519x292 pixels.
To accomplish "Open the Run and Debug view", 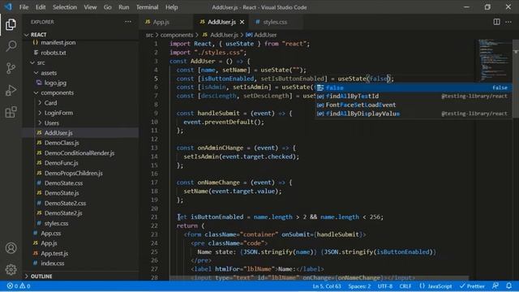I will click(x=11, y=90).
